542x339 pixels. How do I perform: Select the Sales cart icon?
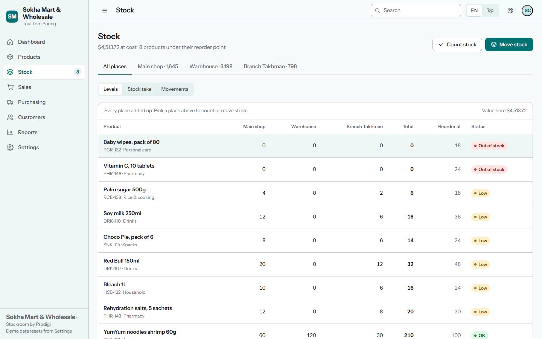pos(10,87)
